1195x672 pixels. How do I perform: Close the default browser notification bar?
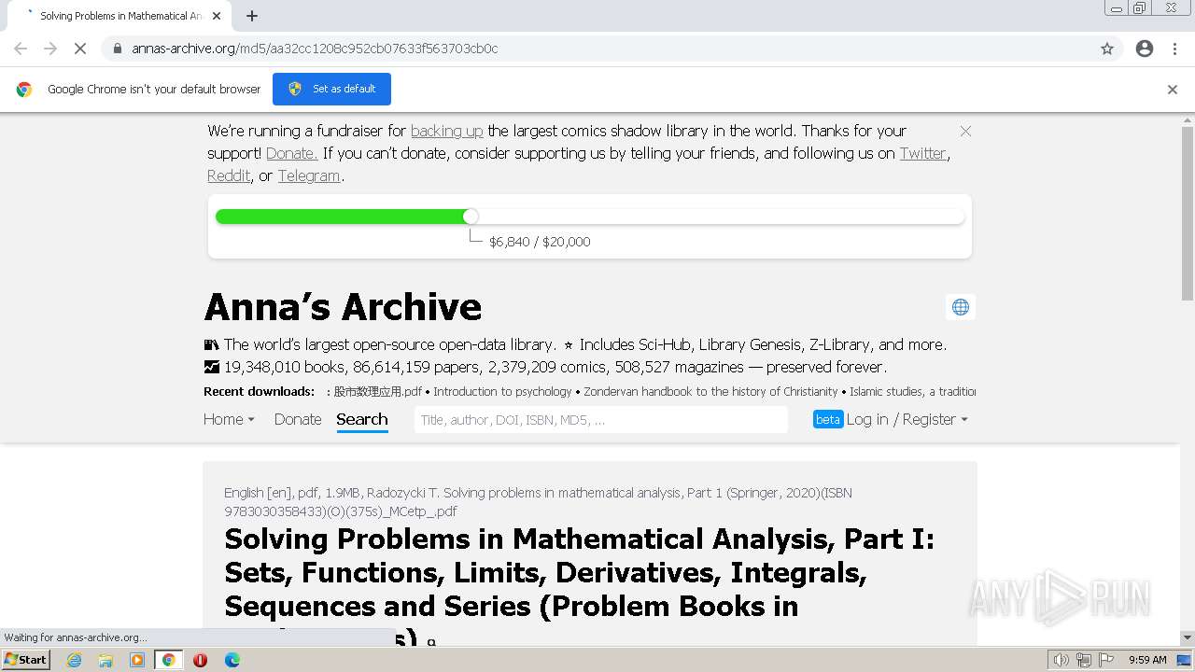click(x=1173, y=90)
